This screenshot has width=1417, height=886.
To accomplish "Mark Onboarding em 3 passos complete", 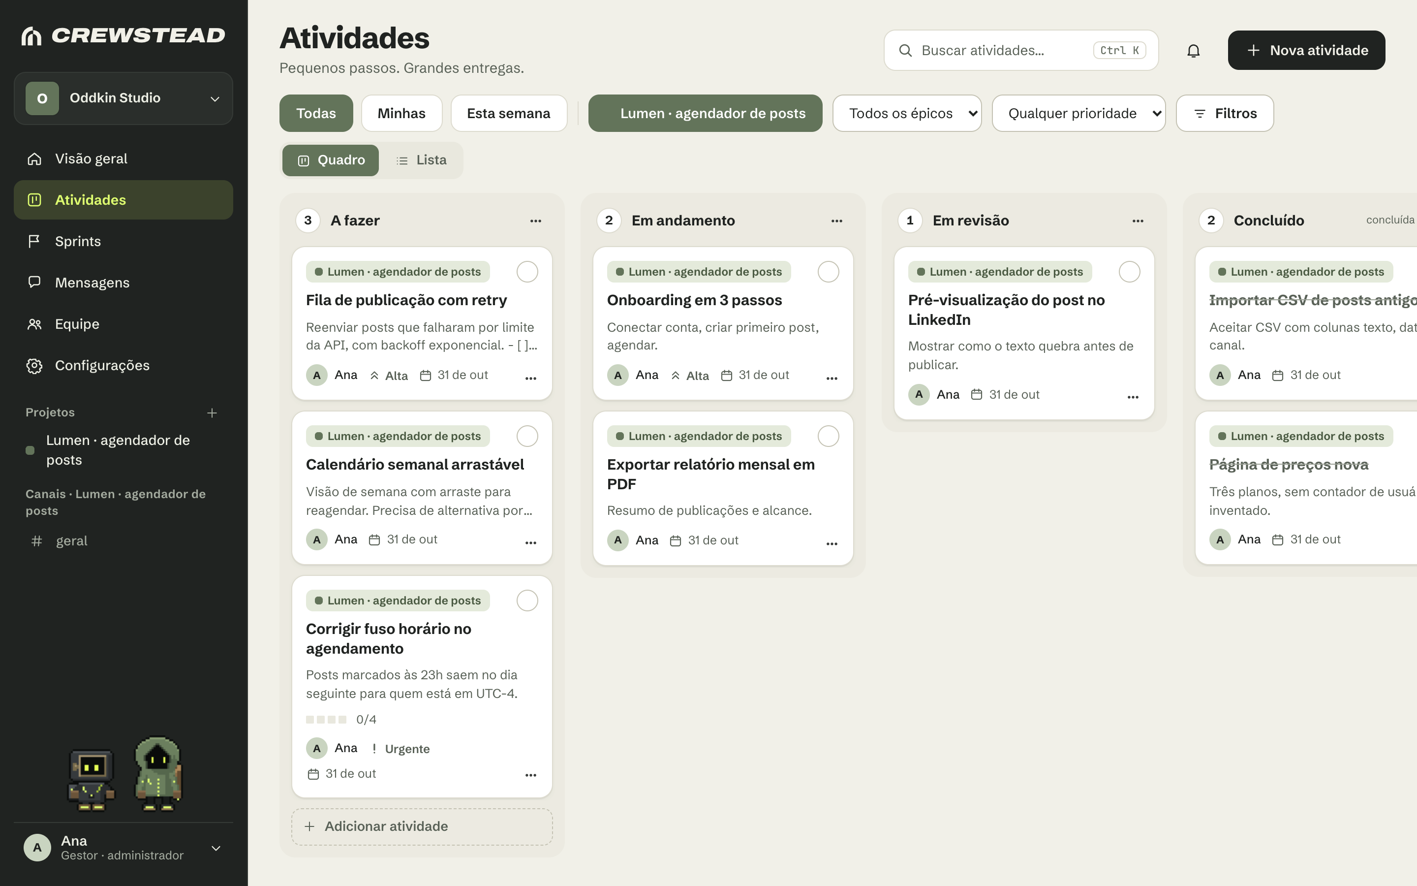I will tap(828, 272).
